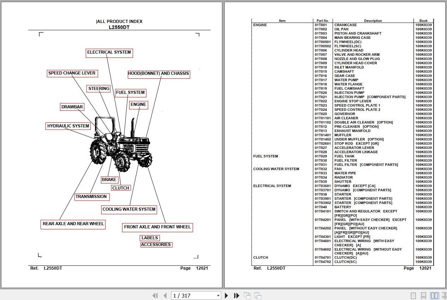Open the ELECTRICAL SYSTEM diagram label
447x300 pixels.
tap(109, 53)
